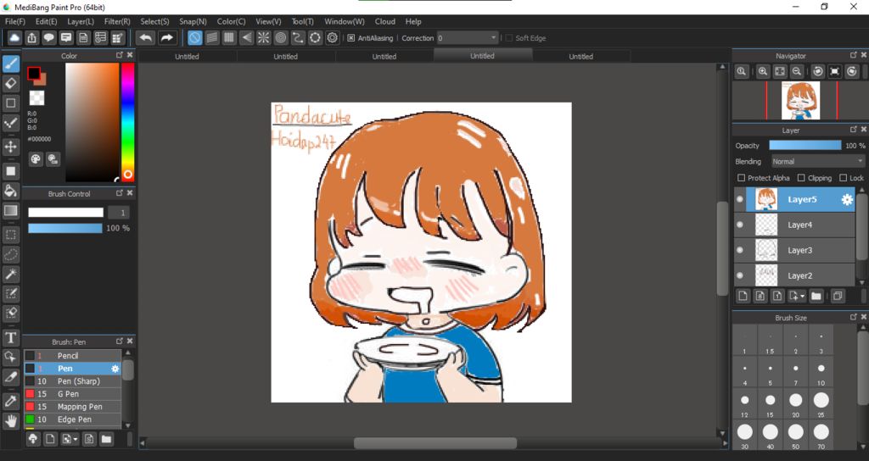Image resolution: width=869 pixels, height=461 pixels.
Task: Click the Redo arrow in toolbar
Action: pyautogui.click(x=166, y=37)
